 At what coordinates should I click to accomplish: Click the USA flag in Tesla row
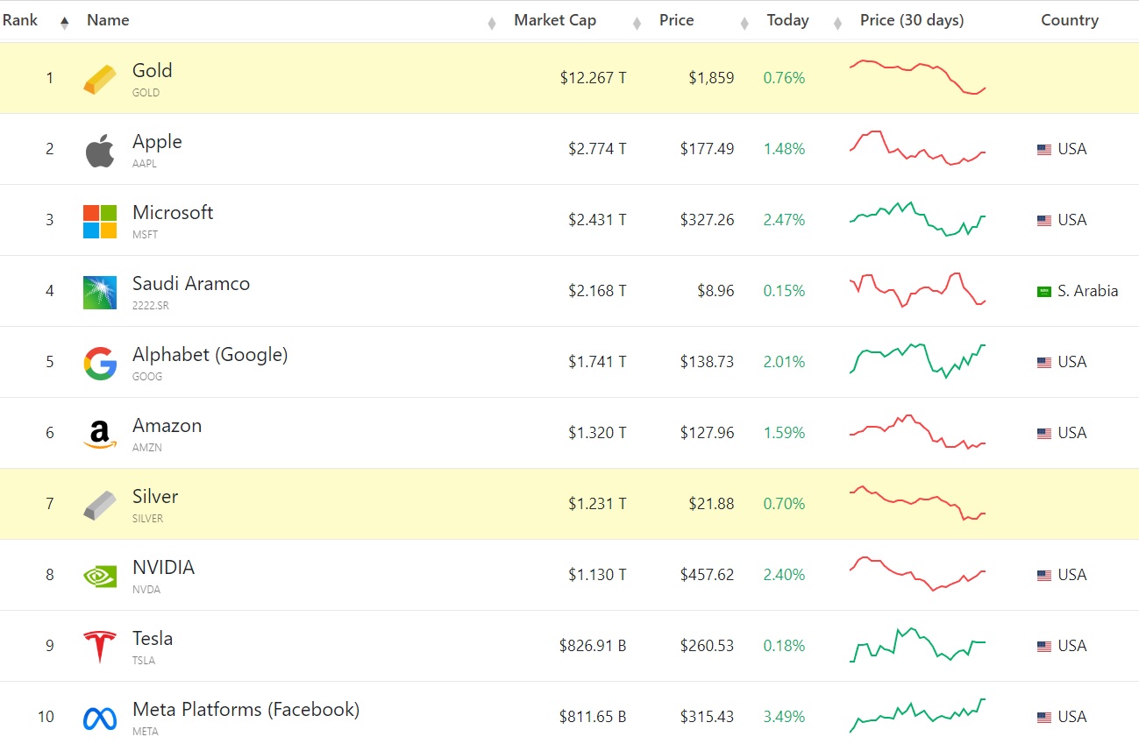(x=1044, y=647)
